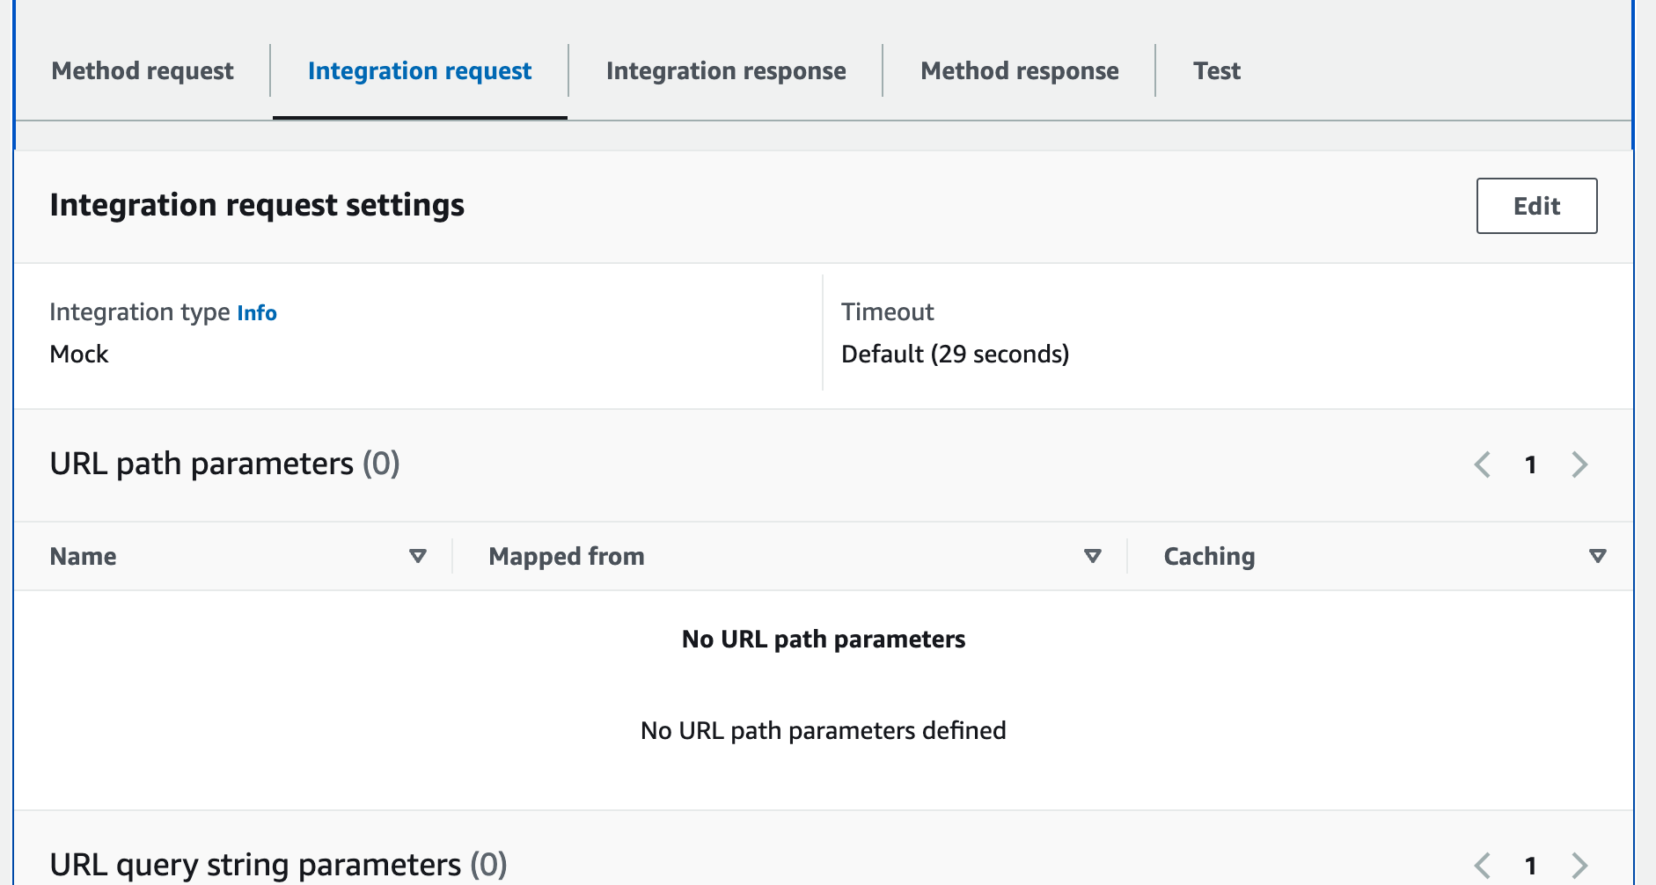
Task: Open the Test tab
Action: point(1217,70)
